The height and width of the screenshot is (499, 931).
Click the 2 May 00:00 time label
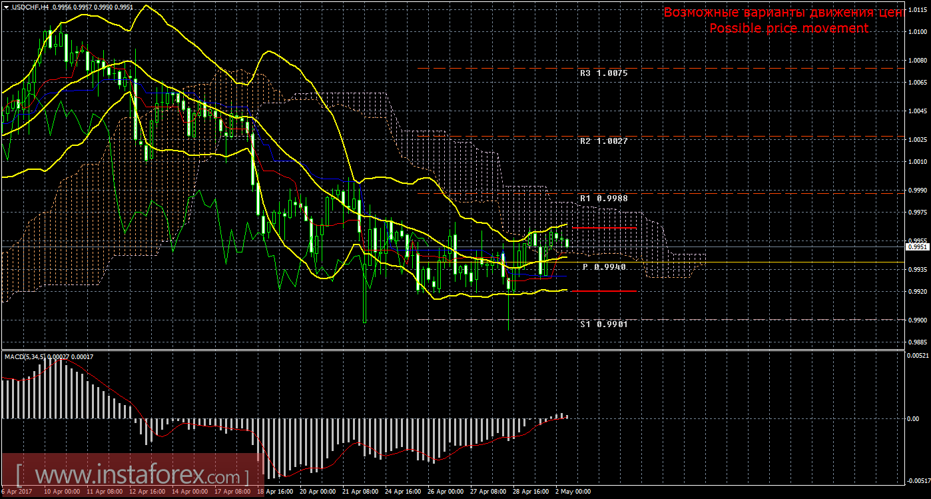573,492
